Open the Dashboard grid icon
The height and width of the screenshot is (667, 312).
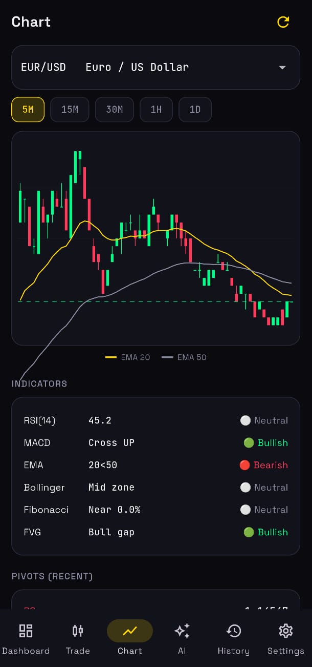point(26,631)
